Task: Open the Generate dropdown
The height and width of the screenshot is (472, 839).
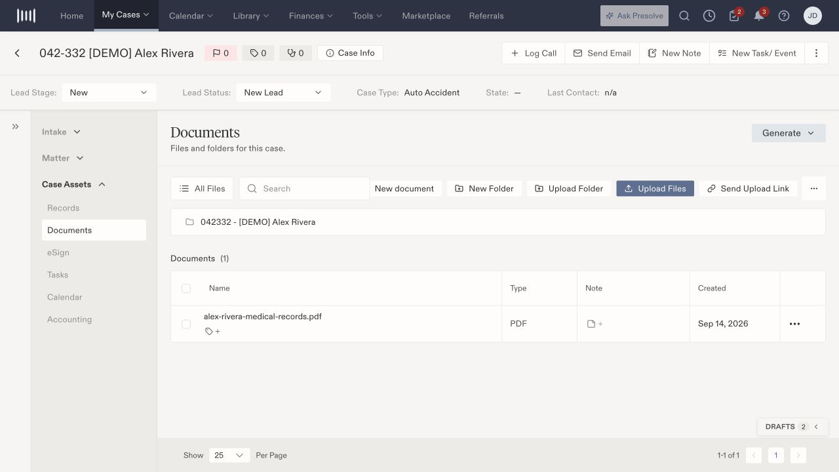Action: [x=789, y=133]
